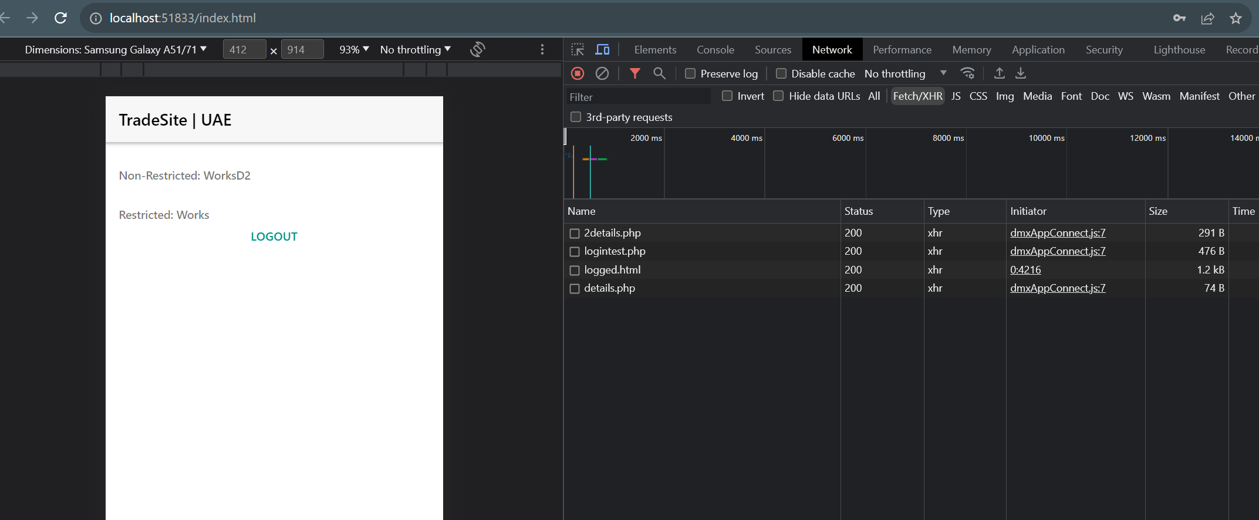Click the stop recording network log icon

point(578,73)
